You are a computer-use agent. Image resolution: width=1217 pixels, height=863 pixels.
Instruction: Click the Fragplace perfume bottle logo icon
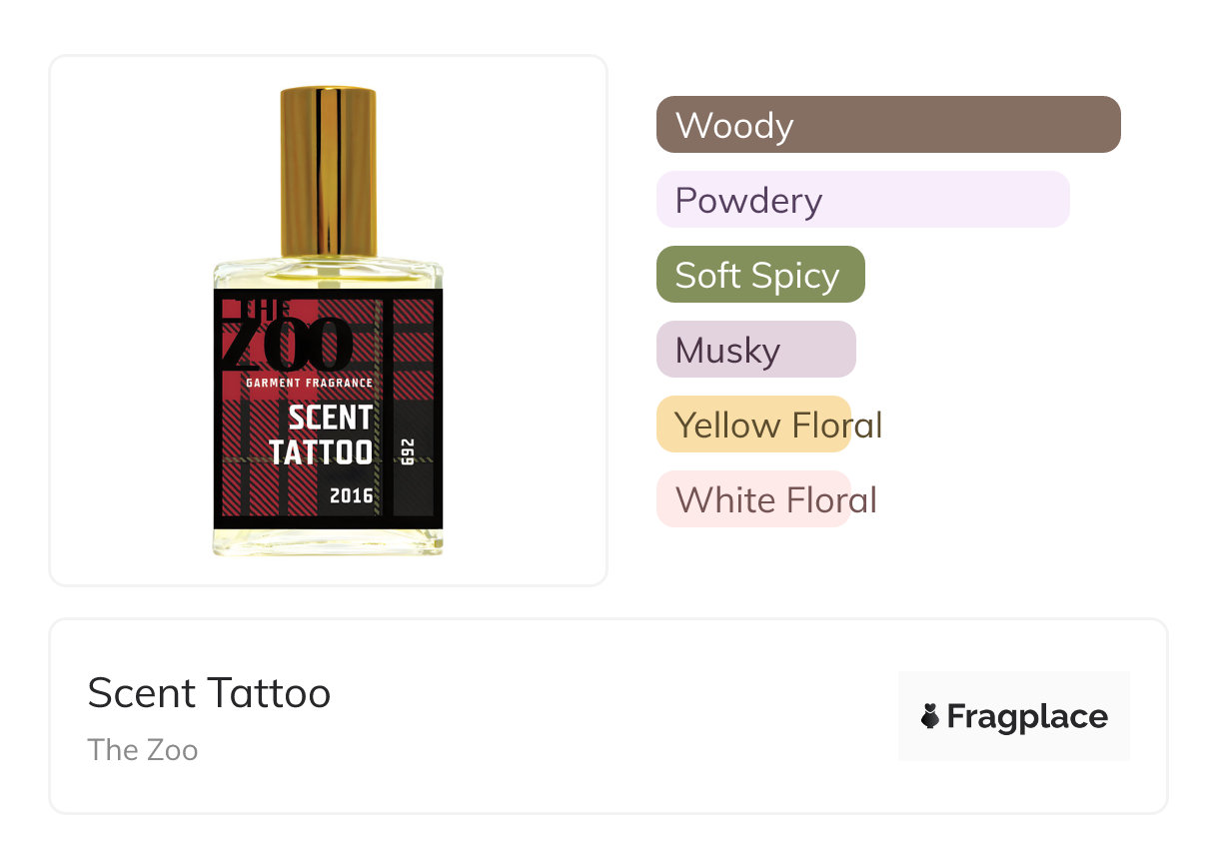(930, 716)
